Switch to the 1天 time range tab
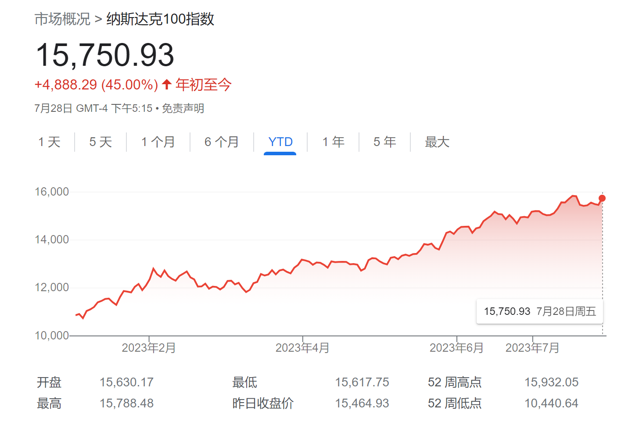This screenshot has height=421, width=639. pyautogui.click(x=49, y=142)
